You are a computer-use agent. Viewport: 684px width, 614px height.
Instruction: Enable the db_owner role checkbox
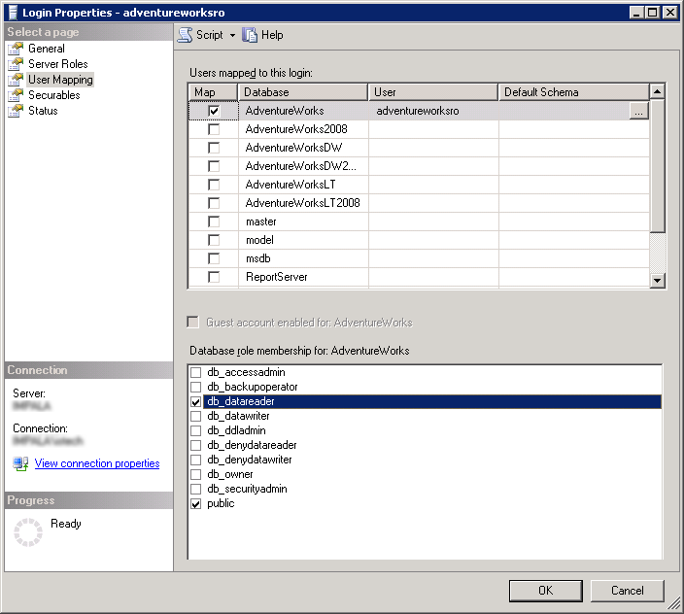tap(196, 475)
